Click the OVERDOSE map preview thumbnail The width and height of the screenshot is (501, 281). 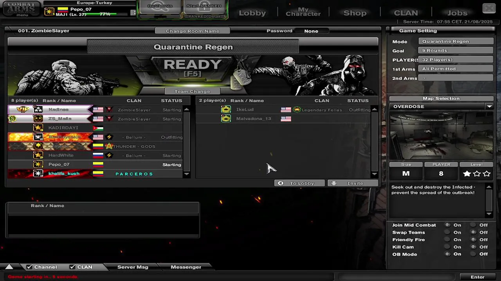point(441,135)
